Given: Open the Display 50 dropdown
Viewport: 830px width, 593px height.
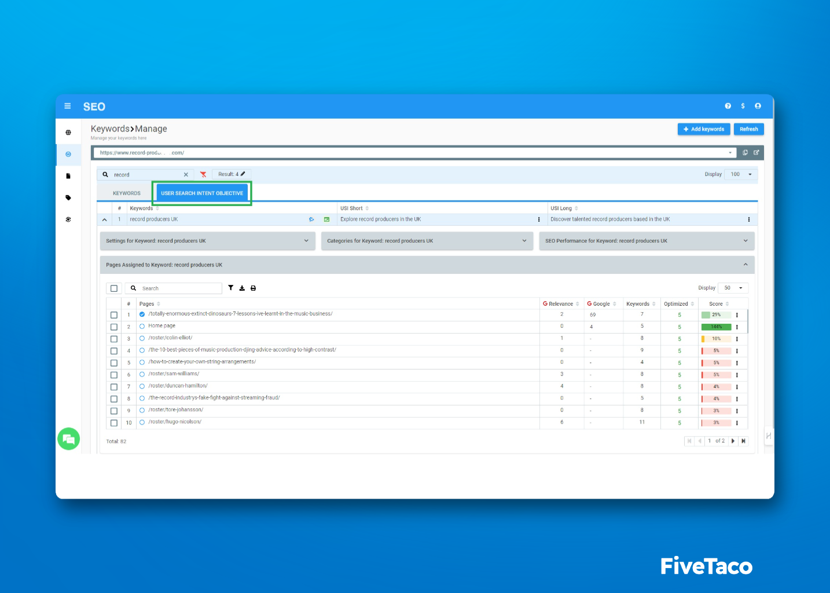Looking at the screenshot, I should point(733,288).
